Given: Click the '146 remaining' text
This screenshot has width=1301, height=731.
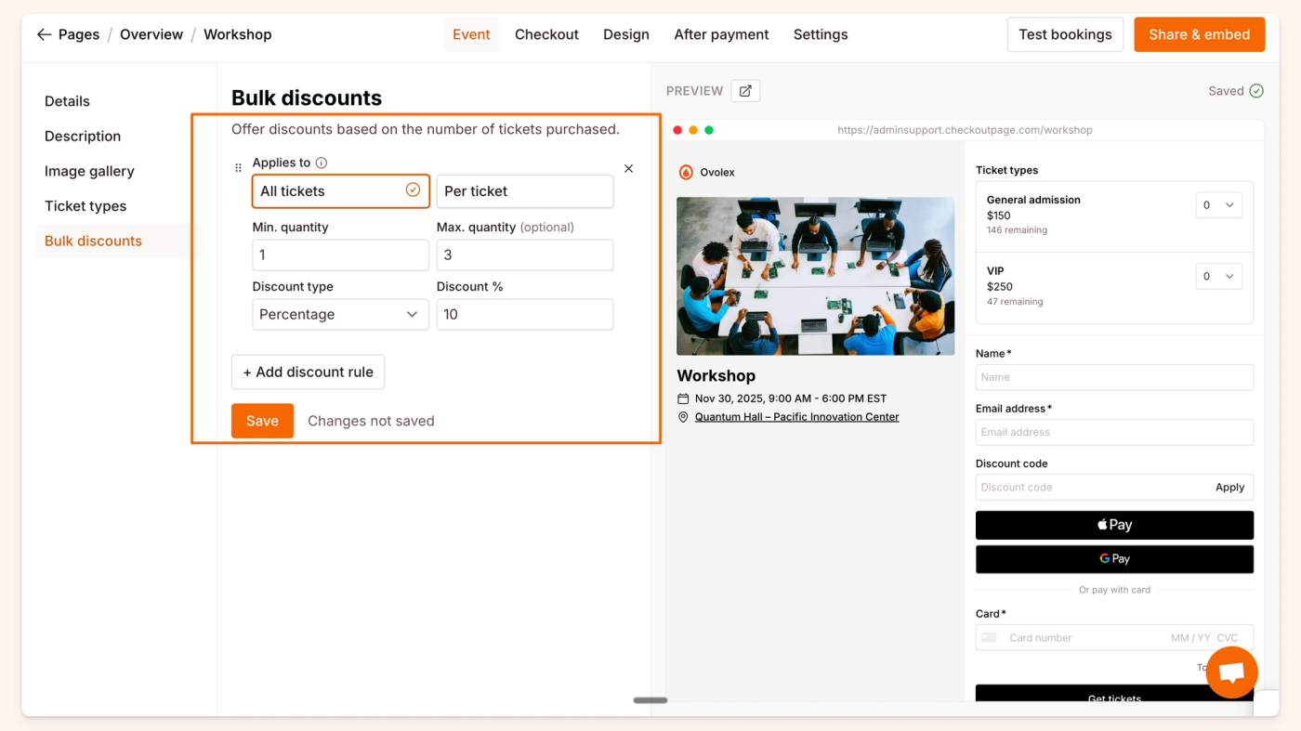Looking at the screenshot, I should pyautogui.click(x=1017, y=230).
